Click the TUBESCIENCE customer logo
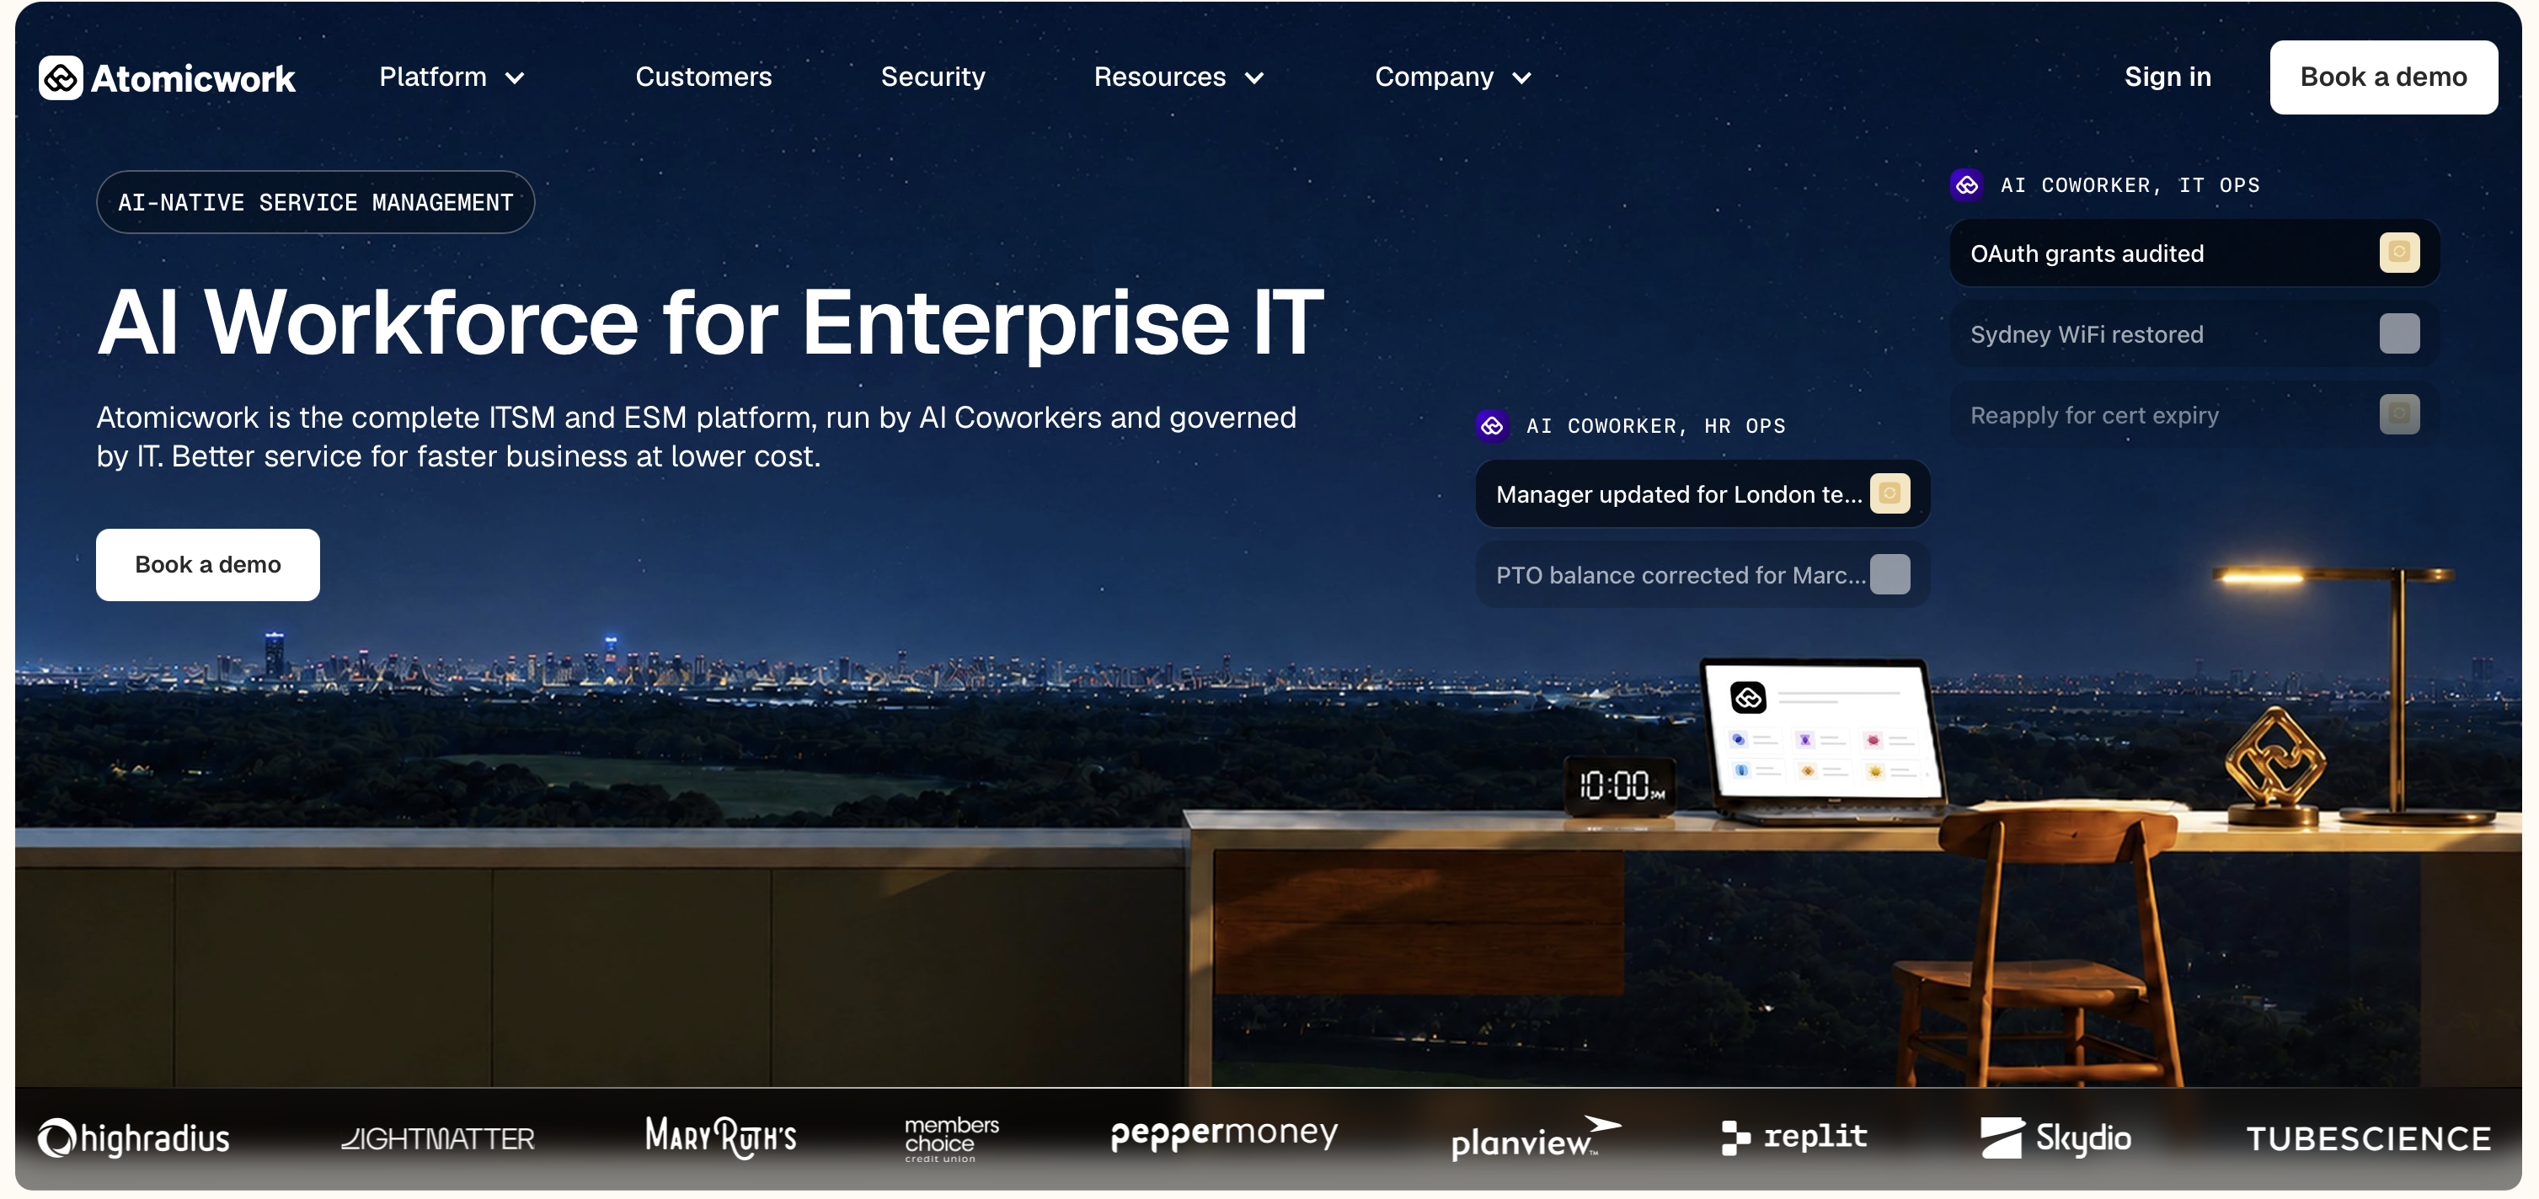 point(2369,1139)
